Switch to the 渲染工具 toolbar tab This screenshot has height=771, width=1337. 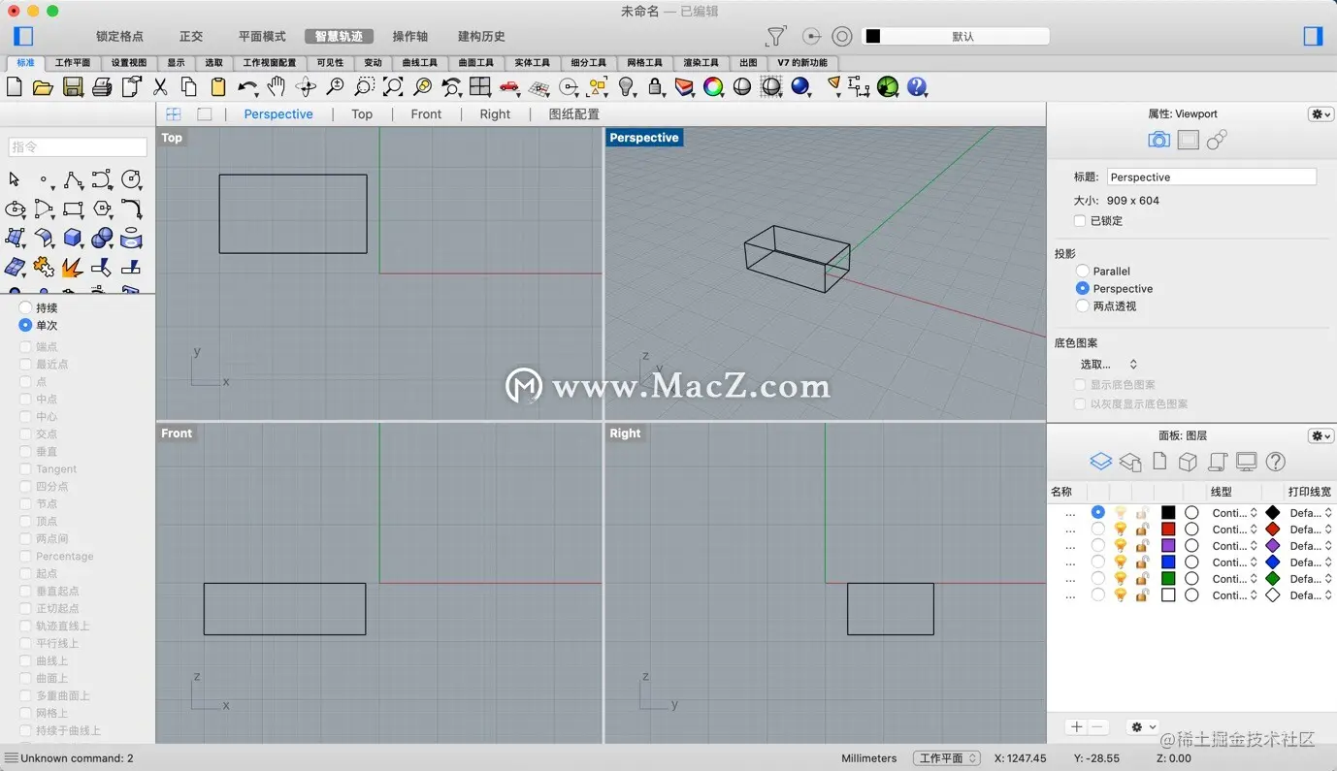pos(701,63)
